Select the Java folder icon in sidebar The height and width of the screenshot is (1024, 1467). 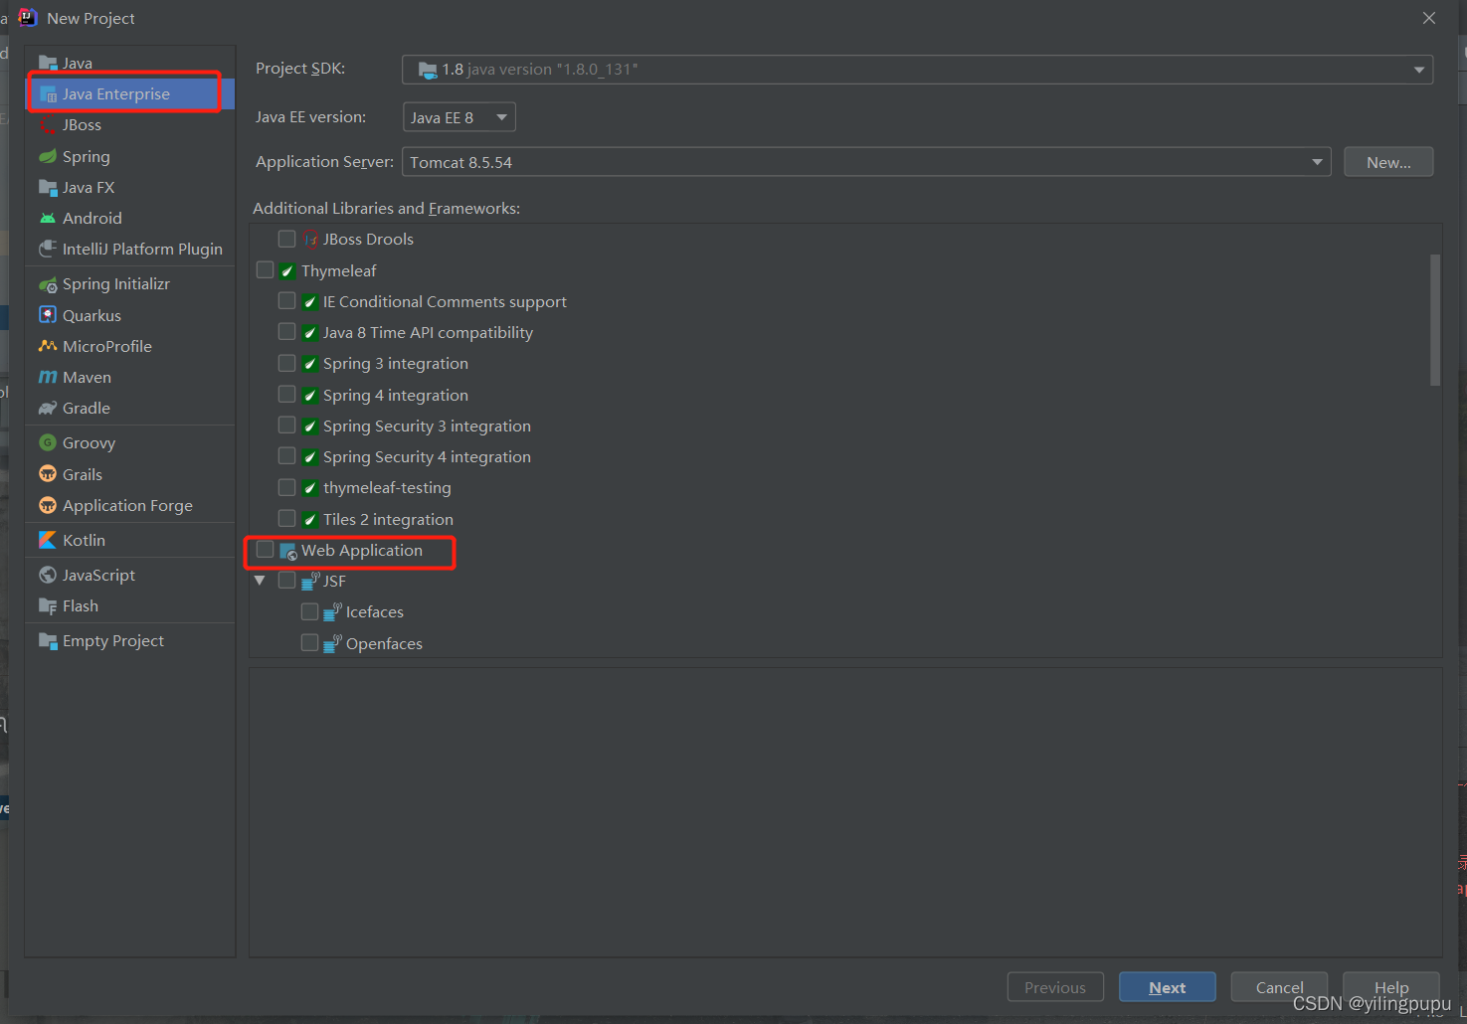[x=48, y=63]
